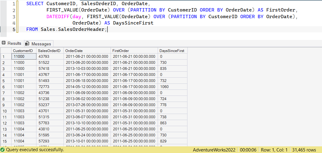Select row header number 12
The height and width of the screenshot is (153, 322).
point(6,123)
